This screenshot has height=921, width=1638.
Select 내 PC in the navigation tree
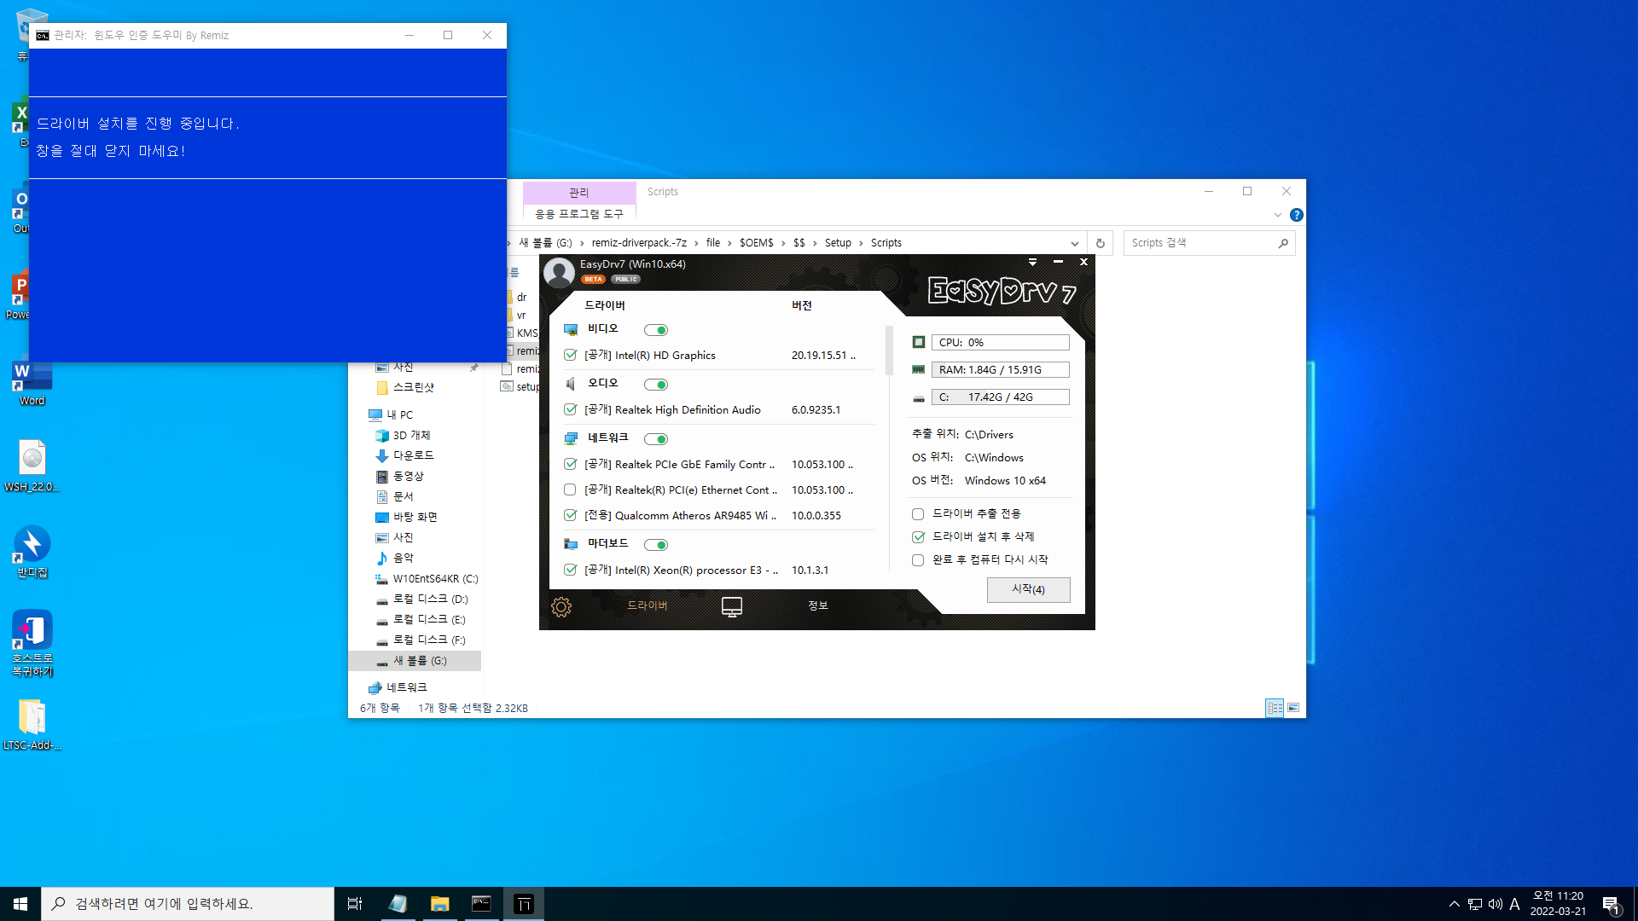click(399, 414)
